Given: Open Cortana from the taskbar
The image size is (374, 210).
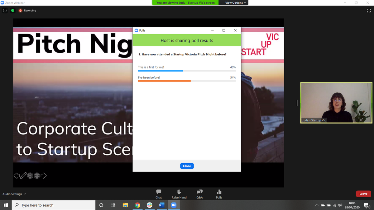Looking at the screenshot, I should [101, 205].
